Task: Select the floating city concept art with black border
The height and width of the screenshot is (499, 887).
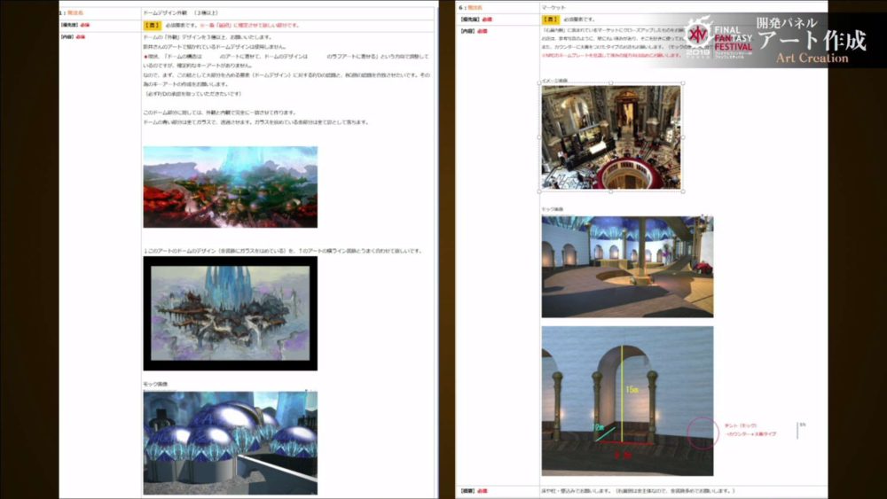Action: coord(230,313)
